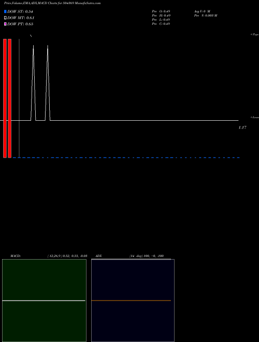
Task: Click the 'ADX' panel label
Action: click(x=98, y=256)
